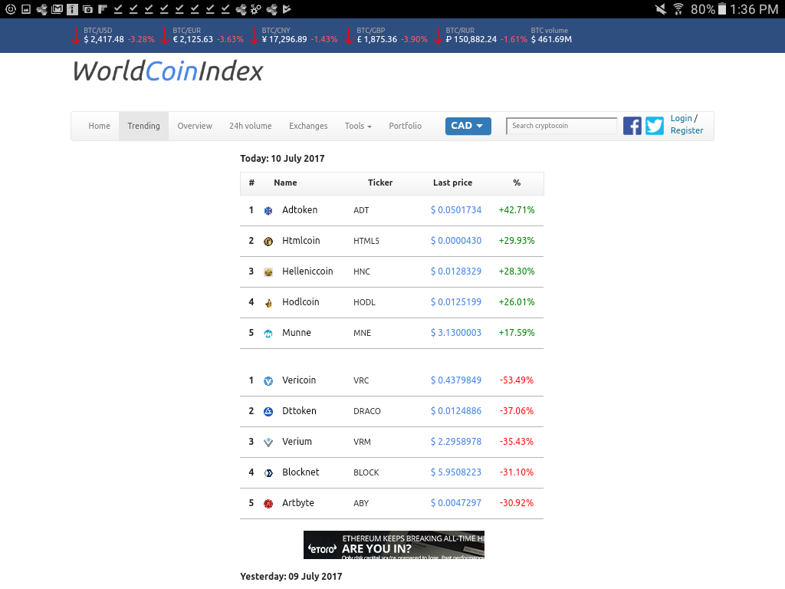The image size is (785, 589).
Task: Click the BTC/USD price $ 2,417.48
Action: (x=103, y=40)
